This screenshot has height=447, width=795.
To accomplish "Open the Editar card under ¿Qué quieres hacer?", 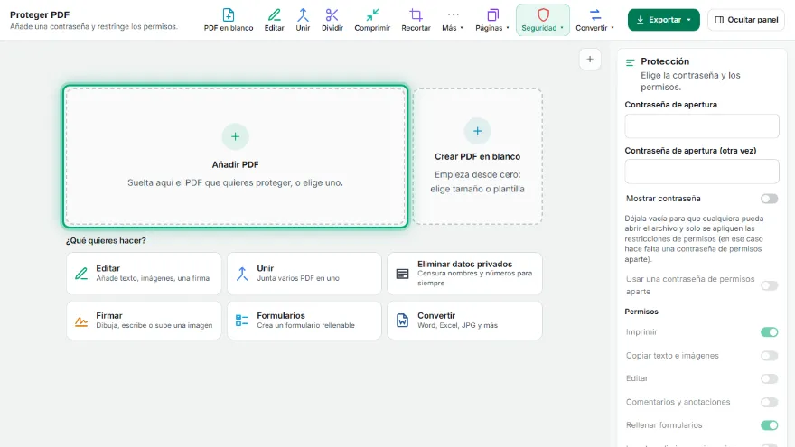I will point(144,273).
